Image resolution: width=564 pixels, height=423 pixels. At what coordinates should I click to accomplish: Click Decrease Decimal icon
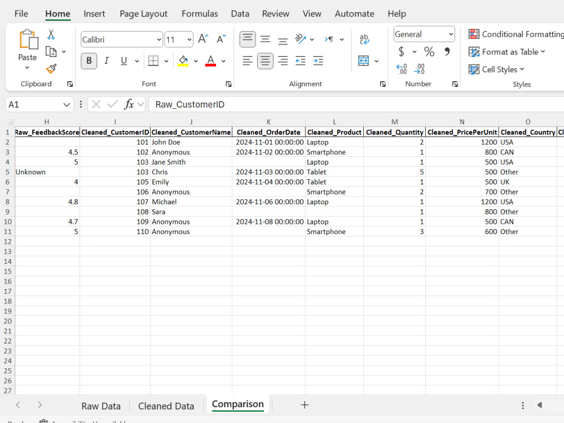pyautogui.click(x=420, y=69)
